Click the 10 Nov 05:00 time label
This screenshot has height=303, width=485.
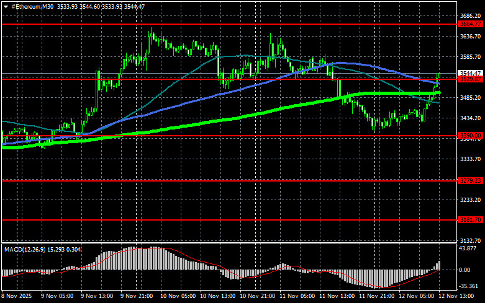[x=178, y=296]
